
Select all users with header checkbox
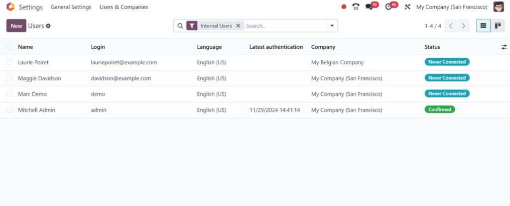(9, 47)
